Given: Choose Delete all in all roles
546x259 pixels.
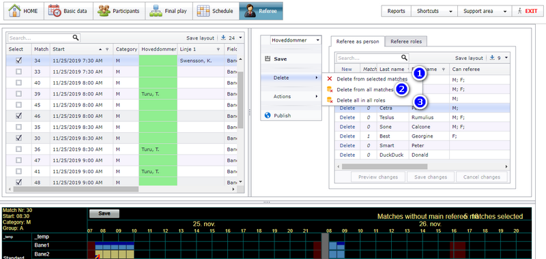Looking at the screenshot, I should [361, 100].
